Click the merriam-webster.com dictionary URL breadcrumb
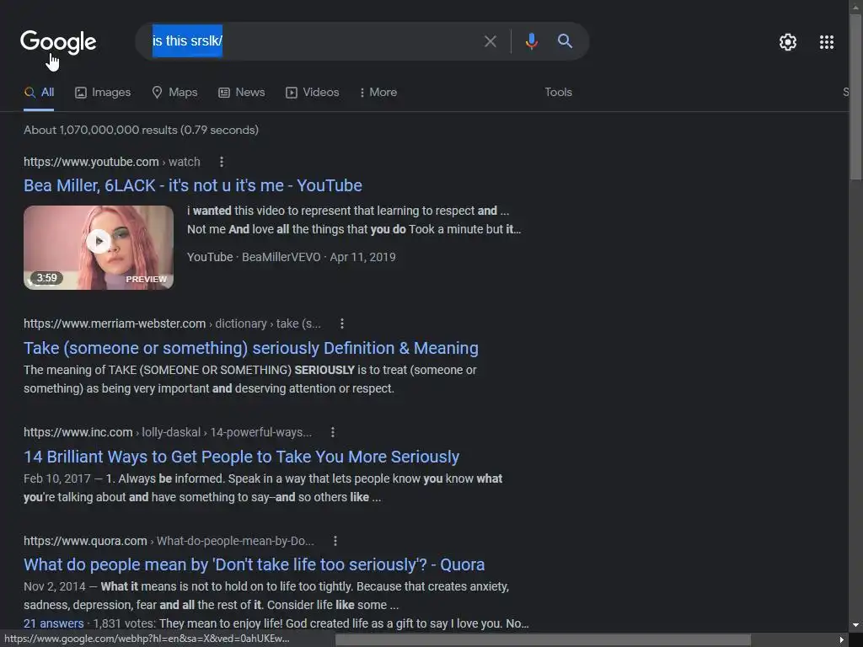This screenshot has width=863, height=647. [x=172, y=323]
